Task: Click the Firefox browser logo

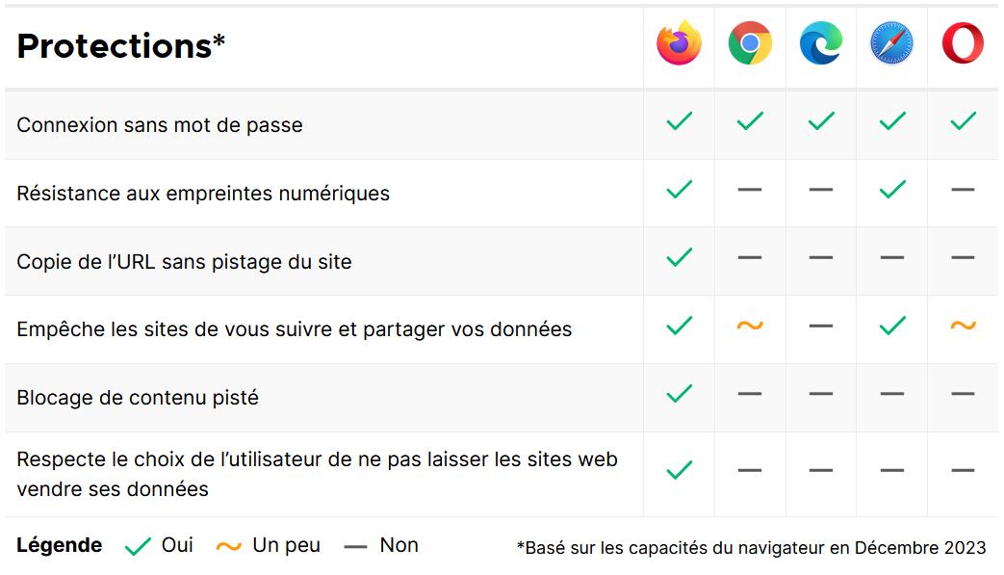Action: 679,43
